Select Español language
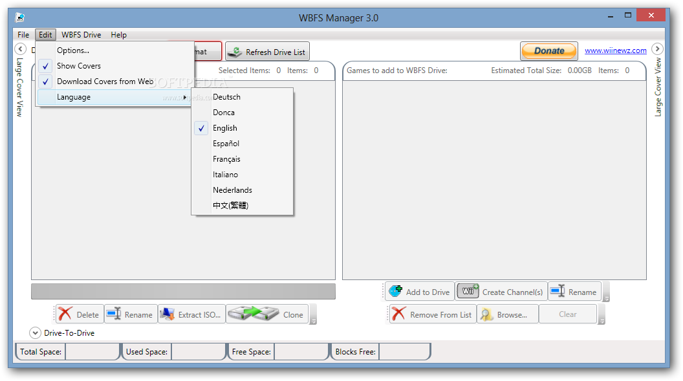683x381 pixels. pyautogui.click(x=242, y=144)
